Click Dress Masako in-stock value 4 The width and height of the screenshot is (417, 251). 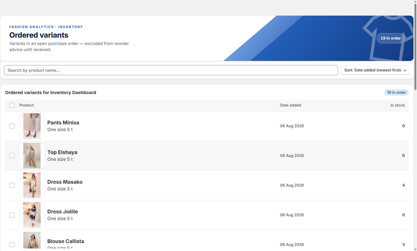point(404,185)
